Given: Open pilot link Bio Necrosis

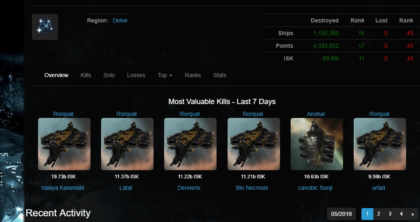Looking at the screenshot, I should (252, 188).
